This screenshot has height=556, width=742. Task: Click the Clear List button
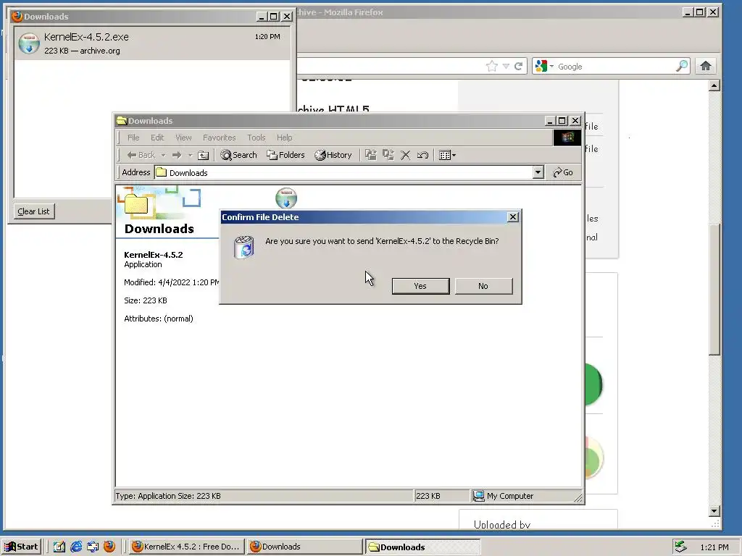pyautogui.click(x=33, y=211)
